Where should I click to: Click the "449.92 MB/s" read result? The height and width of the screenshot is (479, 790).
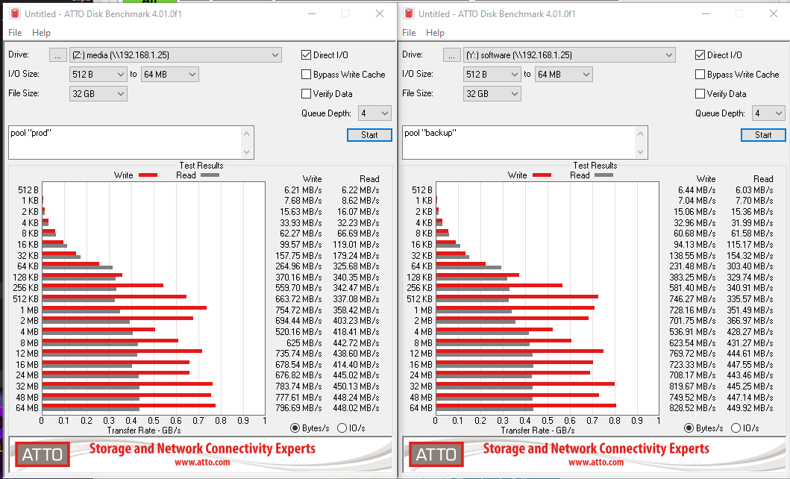click(750, 408)
